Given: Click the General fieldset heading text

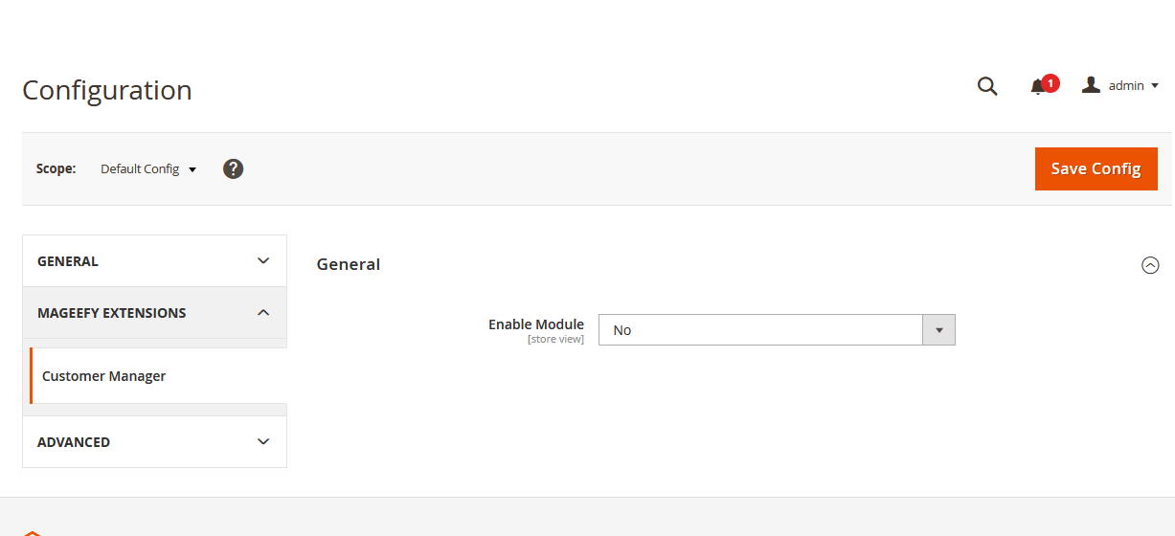Looking at the screenshot, I should [x=349, y=265].
